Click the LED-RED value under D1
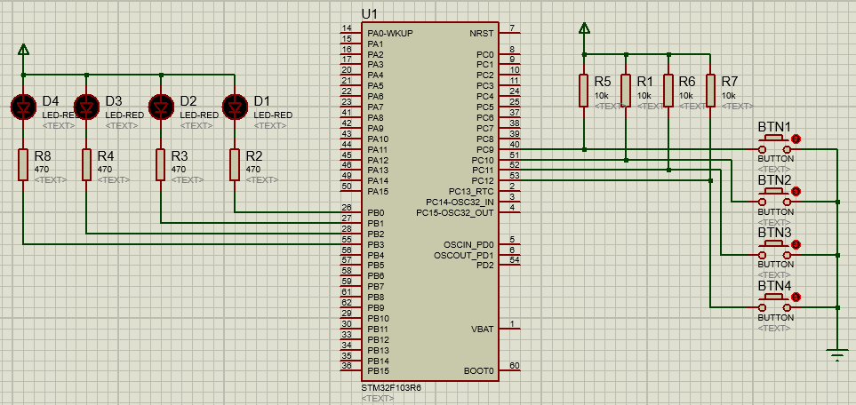Image resolution: width=856 pixels, height=405 pixels. (x=272, y=115)
